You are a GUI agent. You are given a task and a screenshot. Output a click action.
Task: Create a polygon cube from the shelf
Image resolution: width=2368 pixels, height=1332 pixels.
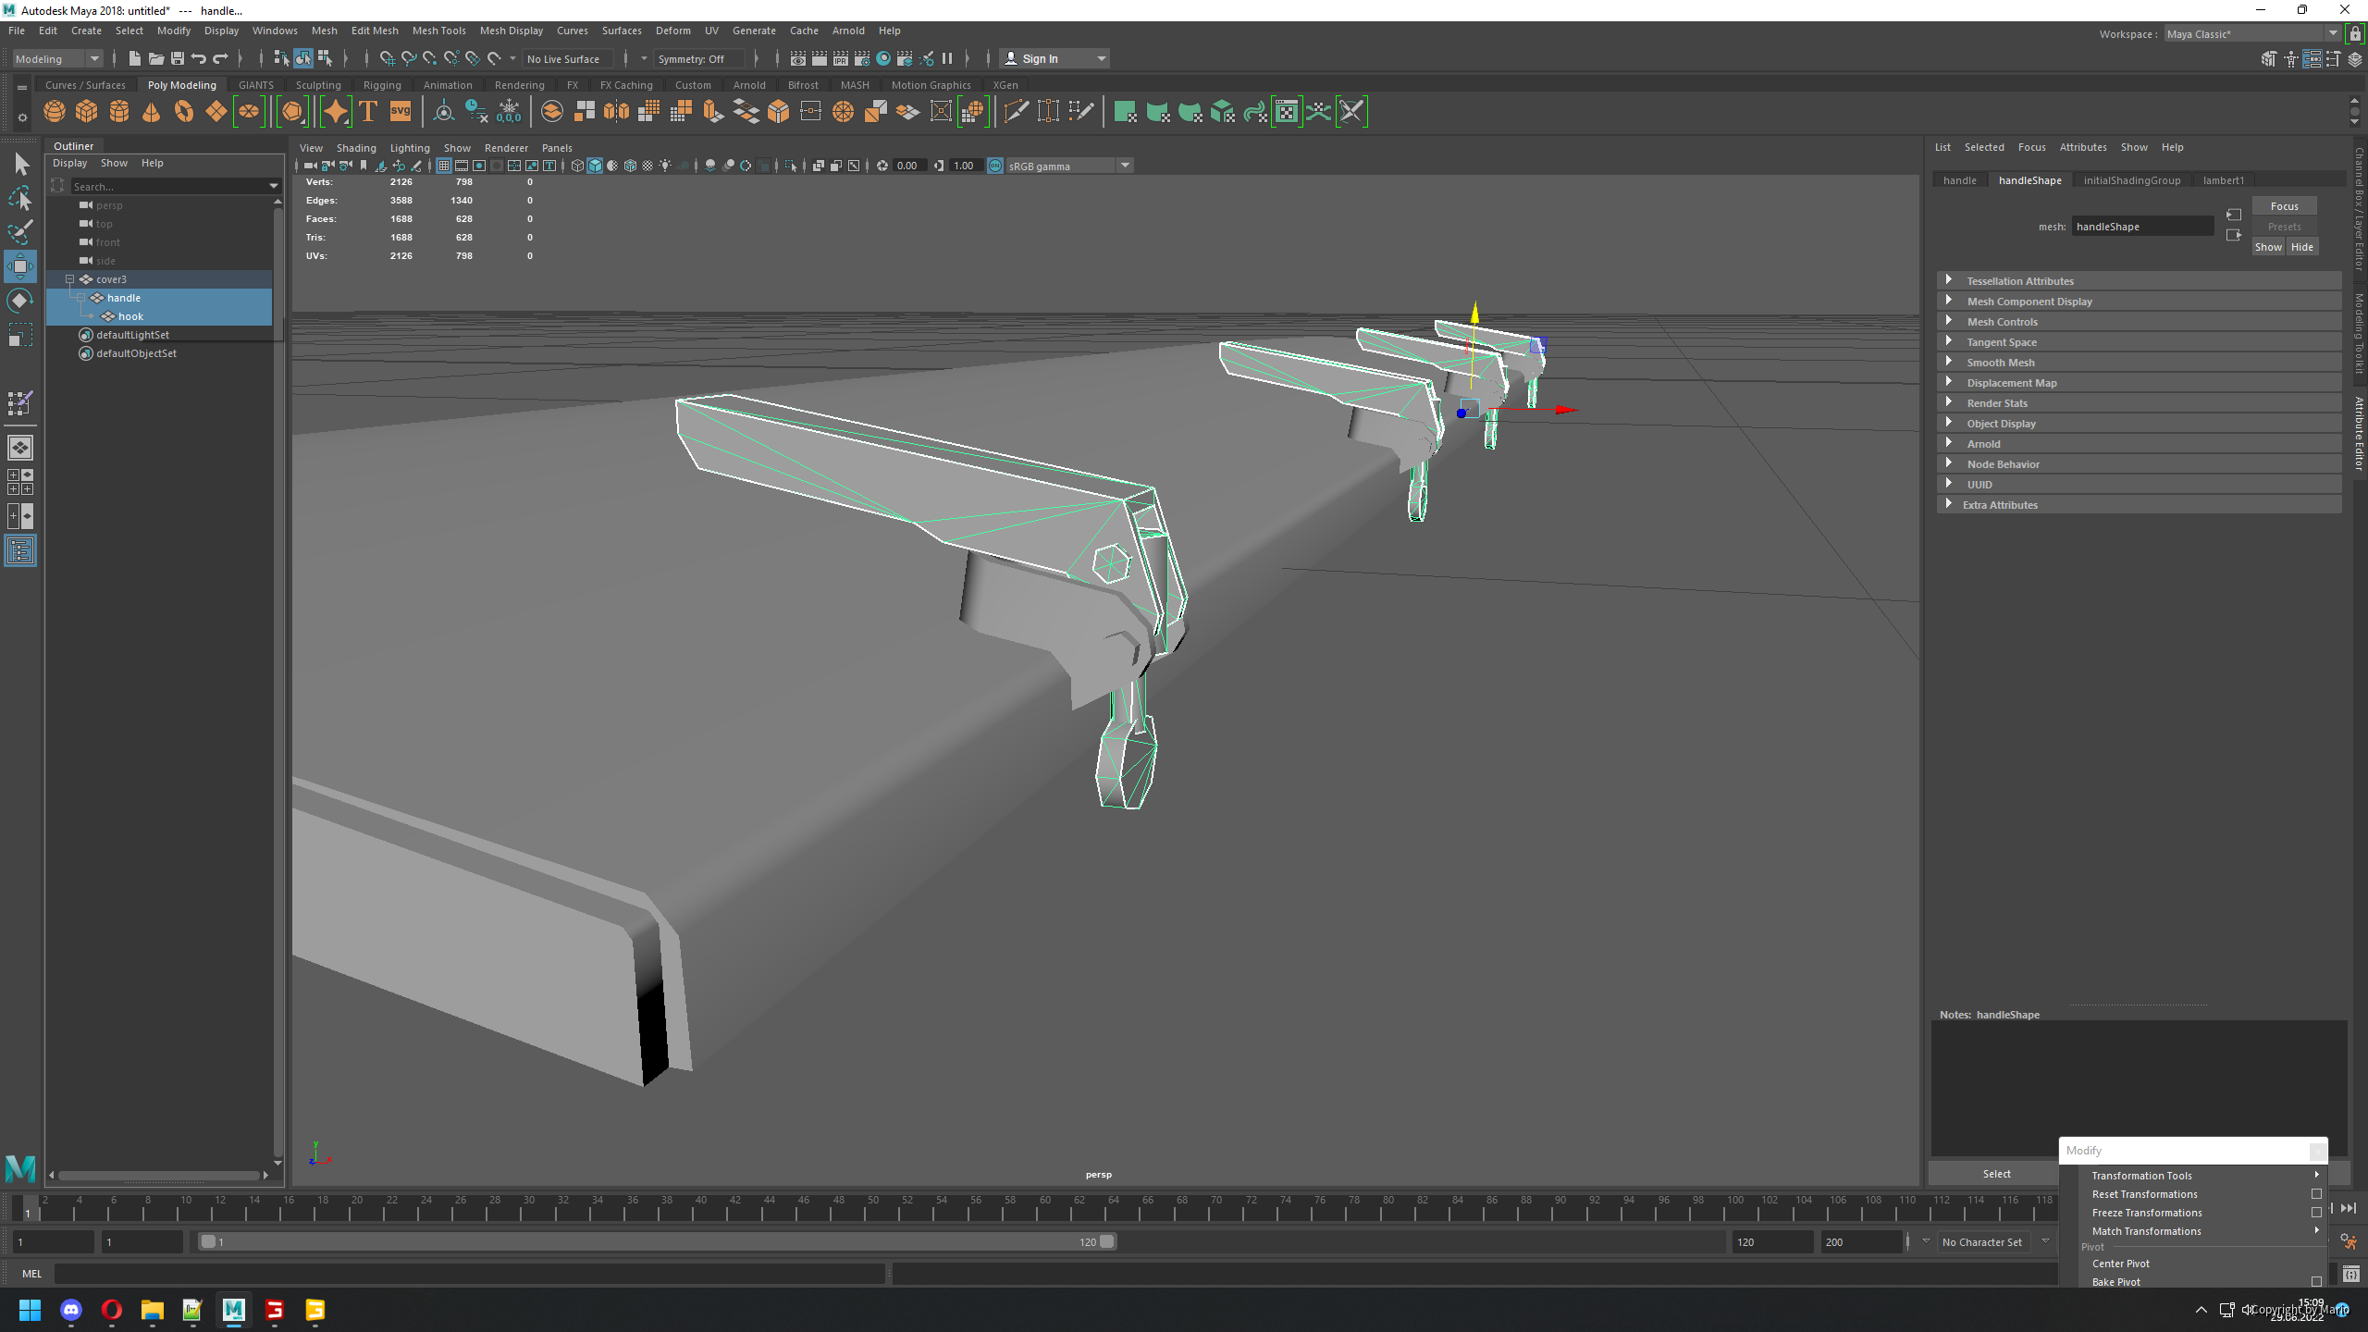click(x=87, y=112)
